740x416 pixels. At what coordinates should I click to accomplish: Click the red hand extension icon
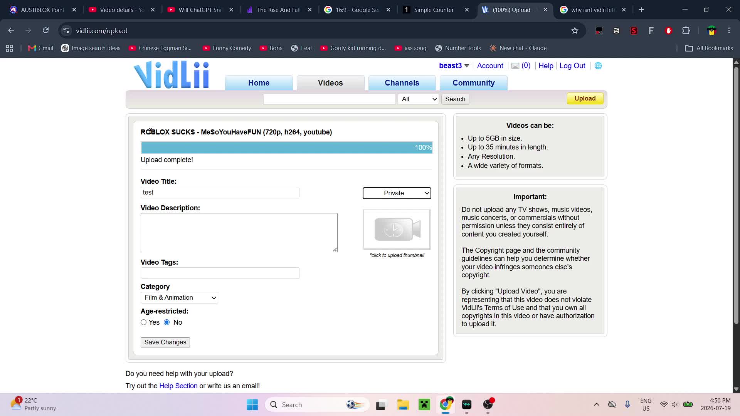tap(669, 30)
